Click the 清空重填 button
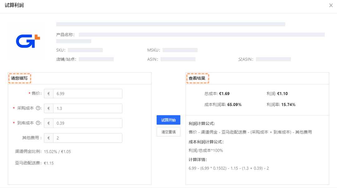 tap(168, 132)
